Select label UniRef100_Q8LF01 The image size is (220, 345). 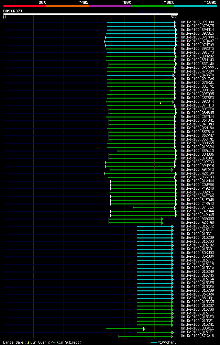coord(197,86)
